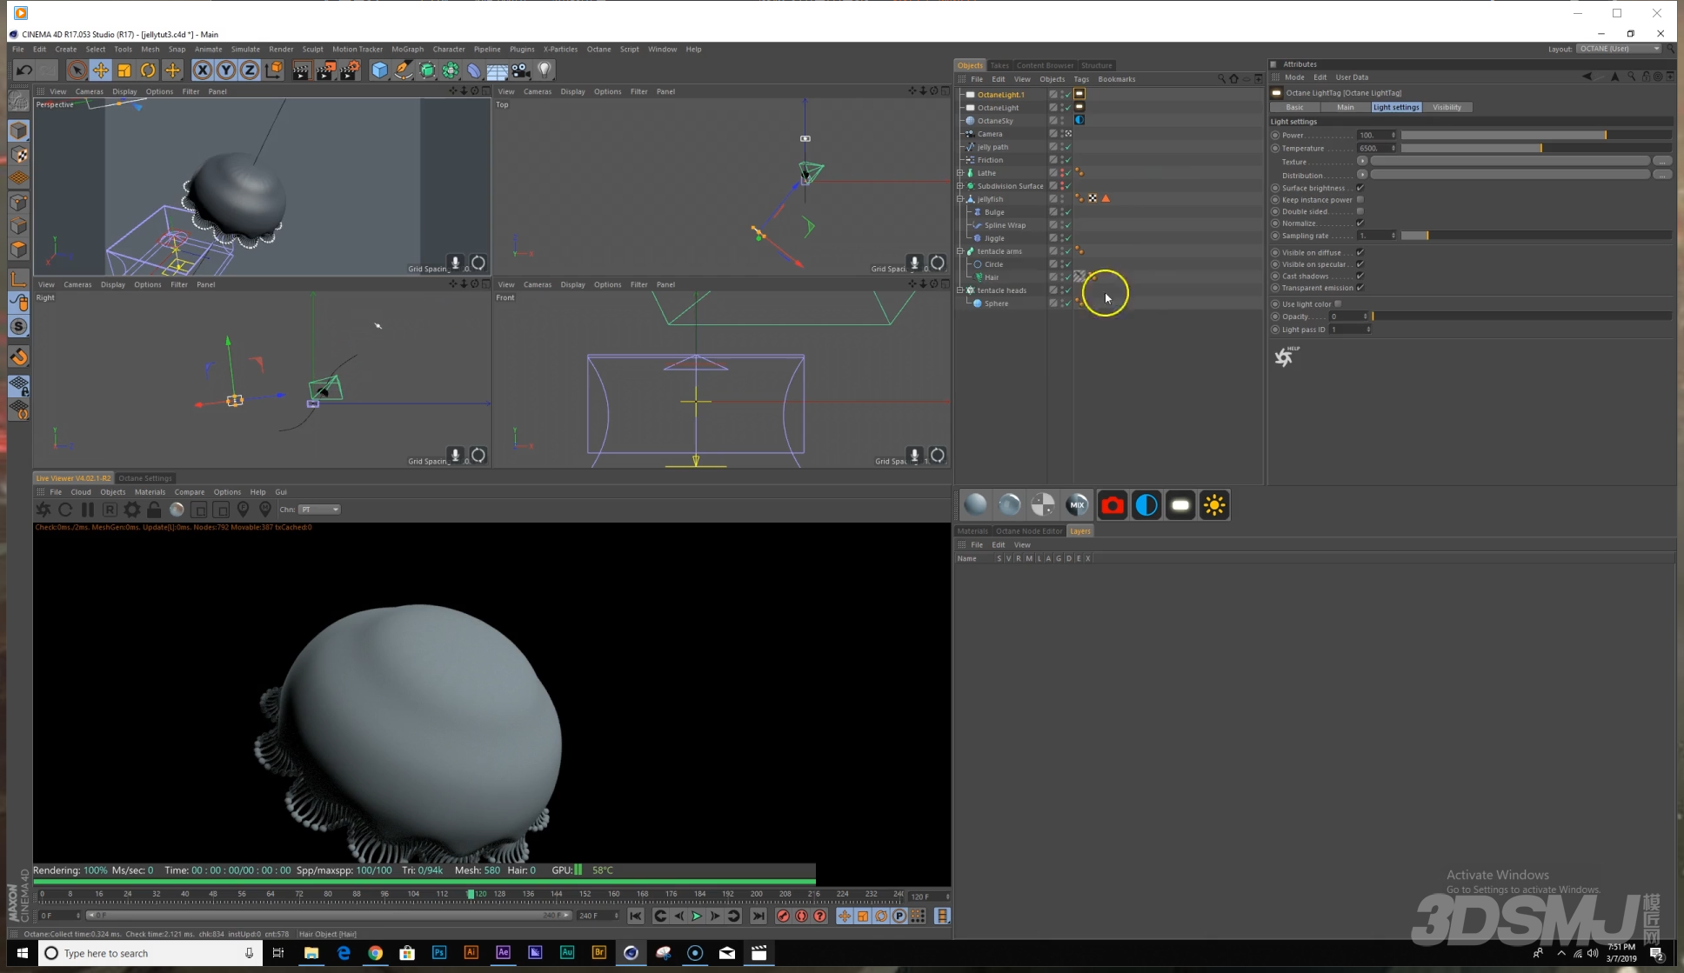Open the Chn channel dropdown
This screenshot has height=973, width=1684.
(x=319, y=510)
